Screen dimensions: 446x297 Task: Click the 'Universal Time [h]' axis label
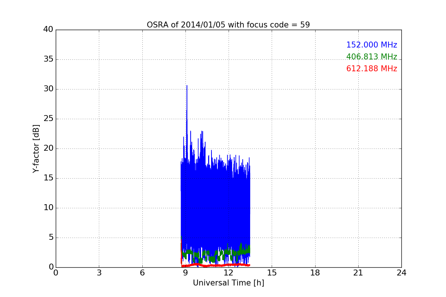click(228, 283)
